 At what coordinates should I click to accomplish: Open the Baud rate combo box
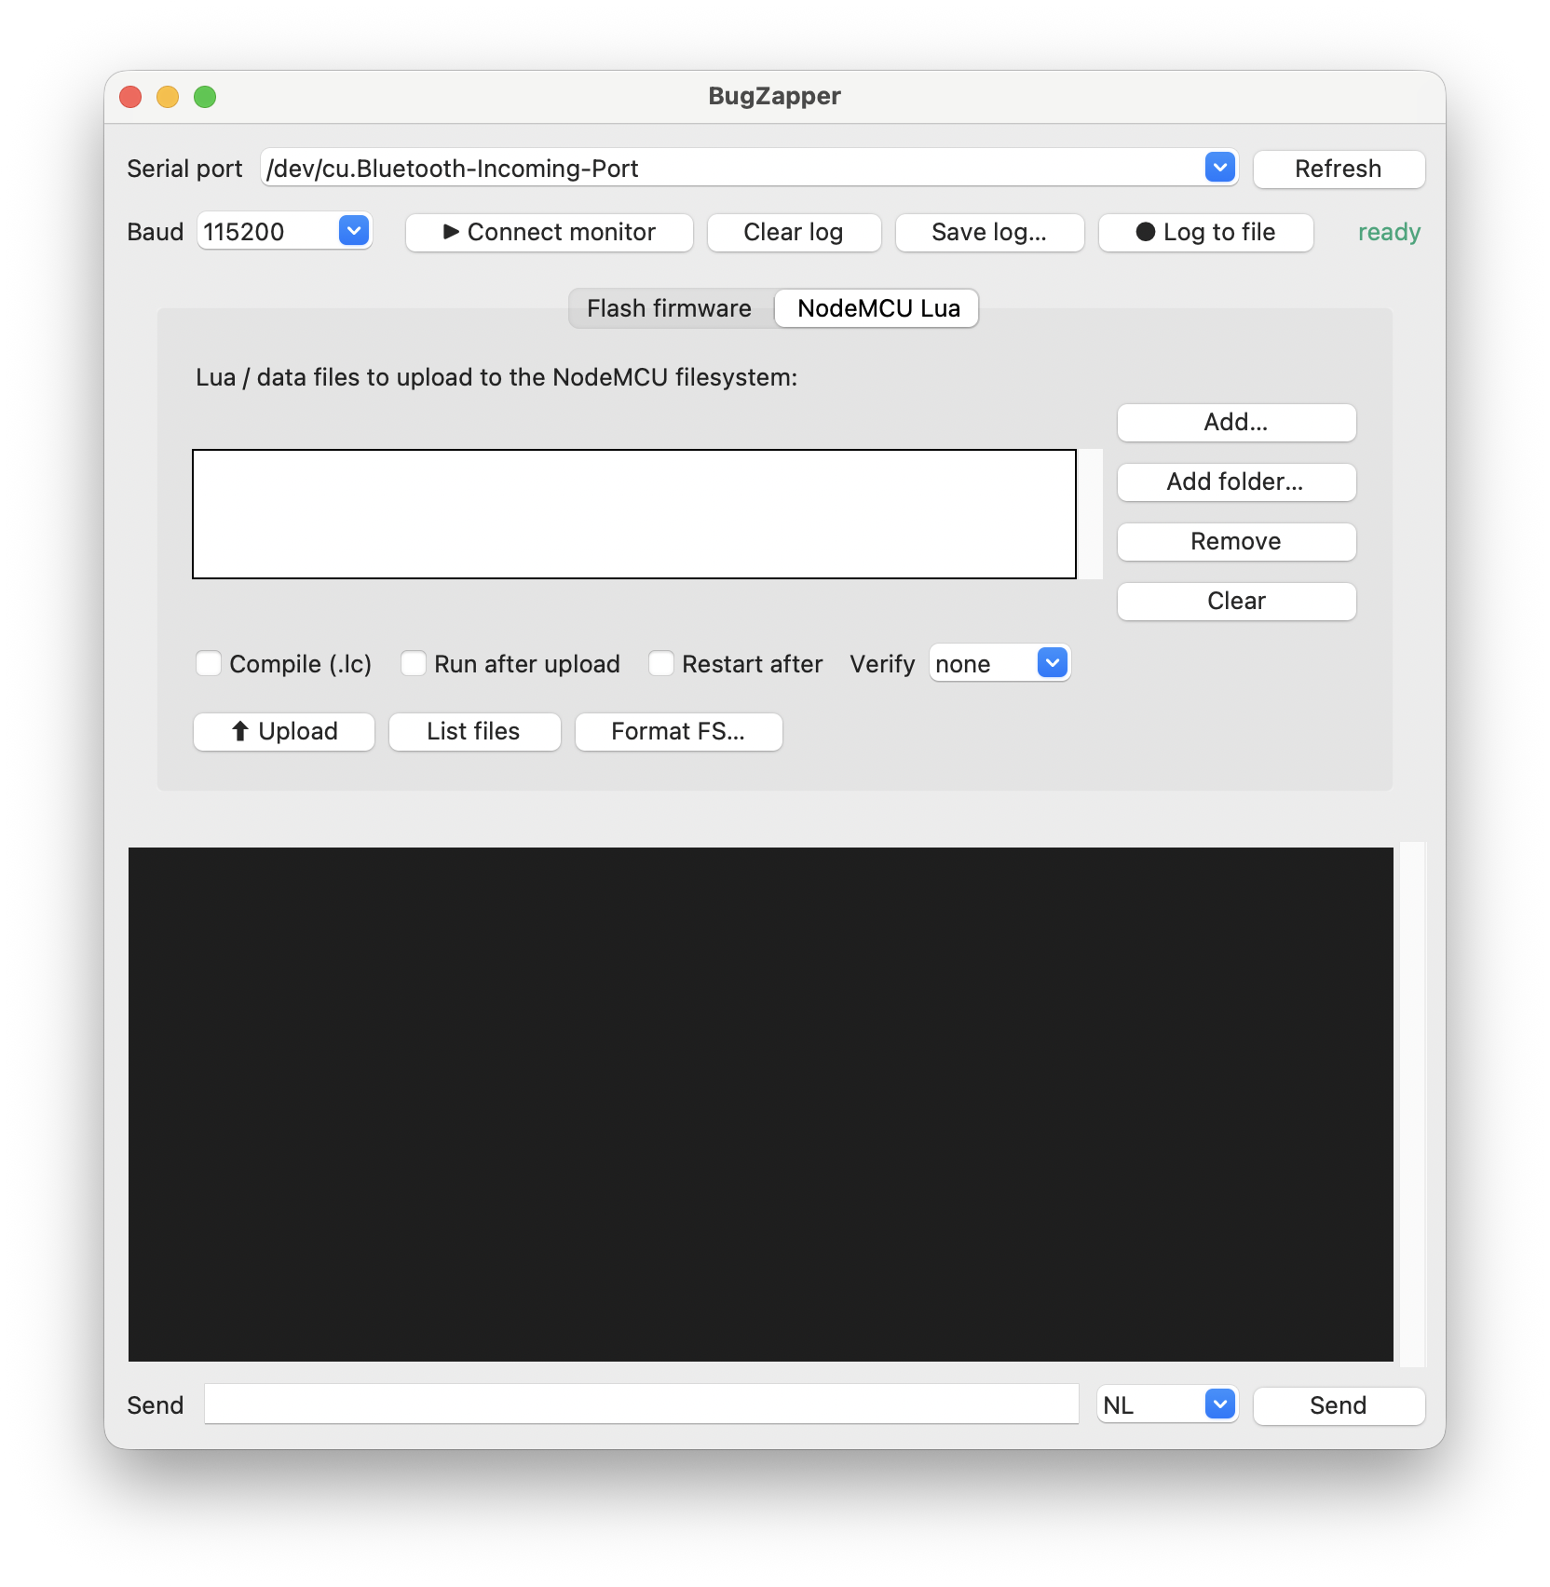284,232
